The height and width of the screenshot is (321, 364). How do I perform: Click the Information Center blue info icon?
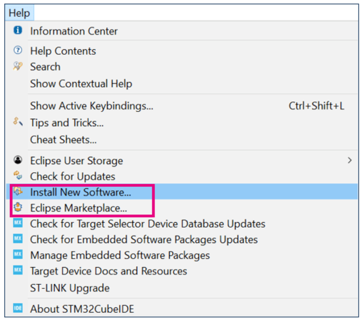[18, 30]
